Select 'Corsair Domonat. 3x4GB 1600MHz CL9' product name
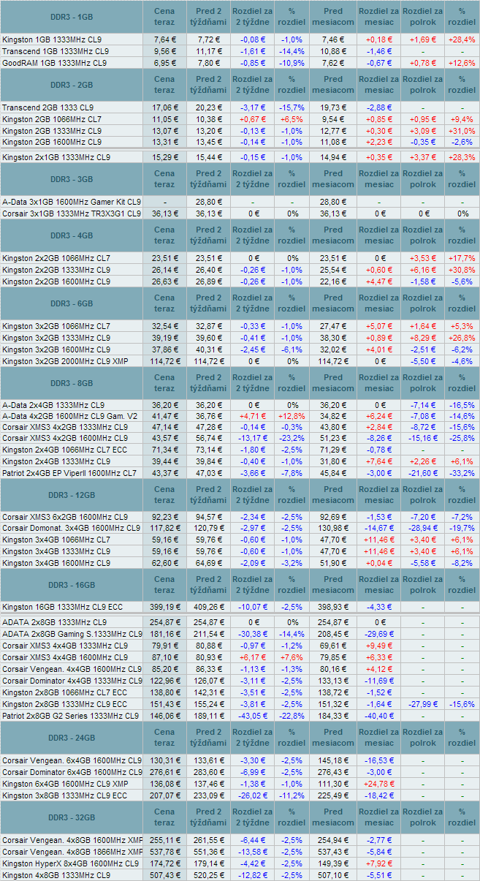Image resolution: width=480 pixels, height=881 pixels. pos(71,528)
